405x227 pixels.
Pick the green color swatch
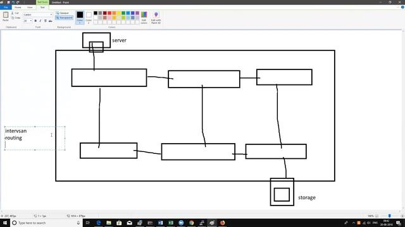(x=123, y=13)
